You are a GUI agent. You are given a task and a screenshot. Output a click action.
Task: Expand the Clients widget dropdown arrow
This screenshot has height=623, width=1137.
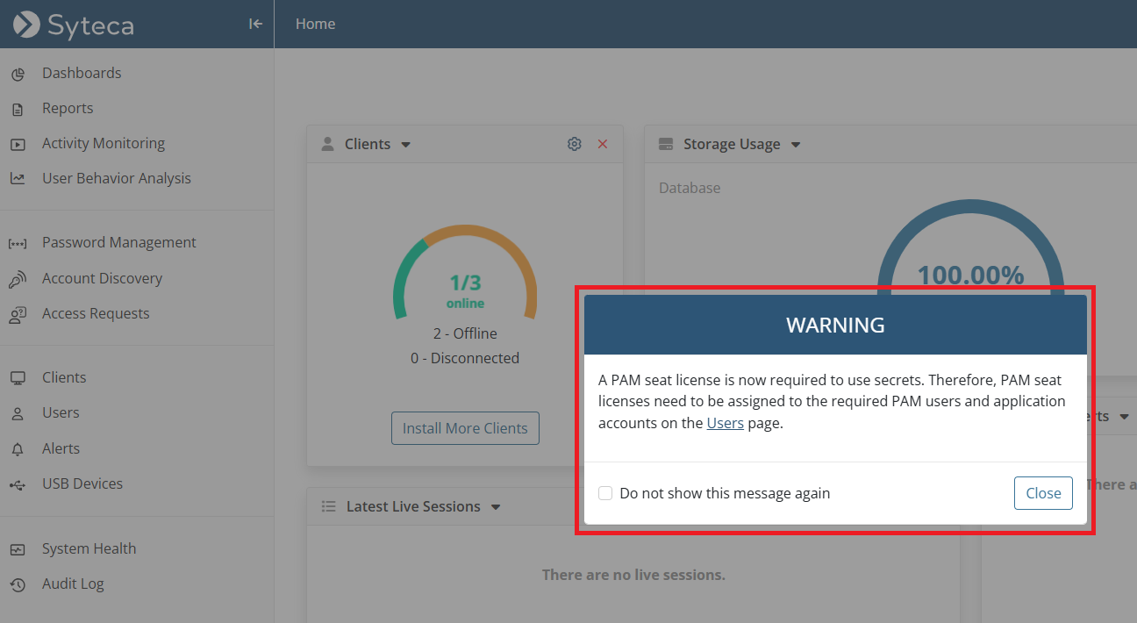[406, 145]
